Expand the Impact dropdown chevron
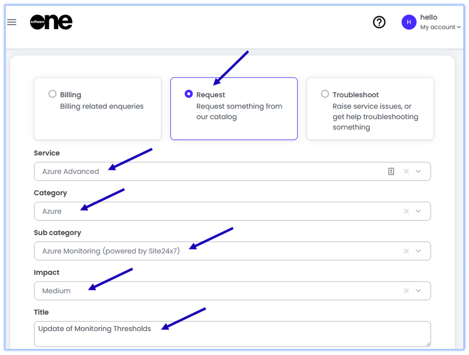 (418, 291)
